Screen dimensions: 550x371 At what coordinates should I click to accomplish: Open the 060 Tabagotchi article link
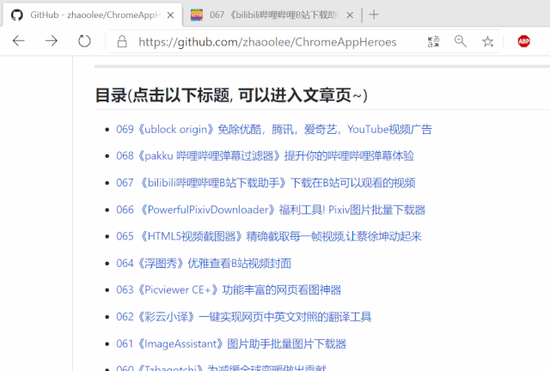coord(222,368)
